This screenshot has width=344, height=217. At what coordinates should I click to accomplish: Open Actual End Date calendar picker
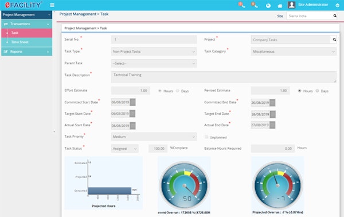point(272,125)
